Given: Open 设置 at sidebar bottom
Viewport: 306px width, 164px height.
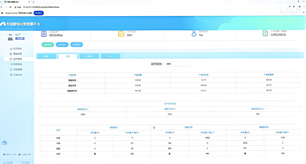Looking at the screenshot, I should pos(8,163).
